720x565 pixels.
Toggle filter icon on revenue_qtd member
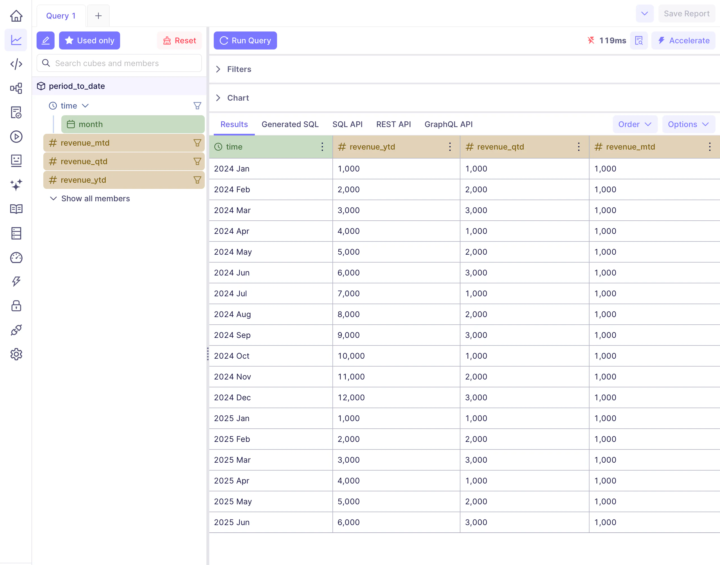[x=197, y=161]
